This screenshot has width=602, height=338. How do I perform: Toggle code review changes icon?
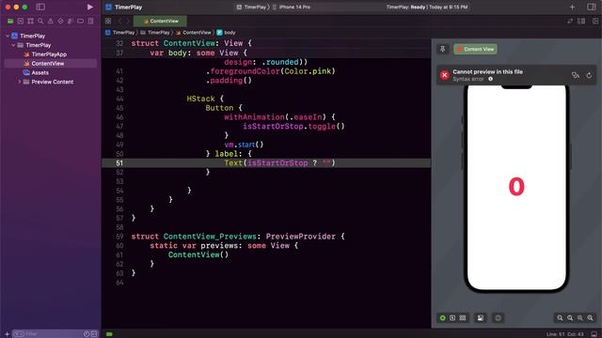[570, 21]
